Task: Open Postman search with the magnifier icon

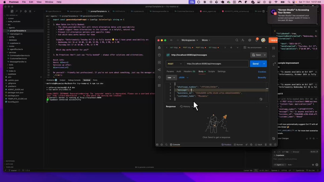Action: point(237,40)
